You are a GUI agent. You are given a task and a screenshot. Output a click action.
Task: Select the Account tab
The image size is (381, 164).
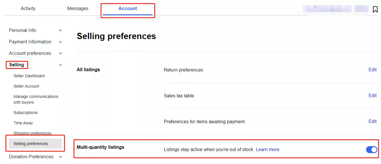(128, 9)
